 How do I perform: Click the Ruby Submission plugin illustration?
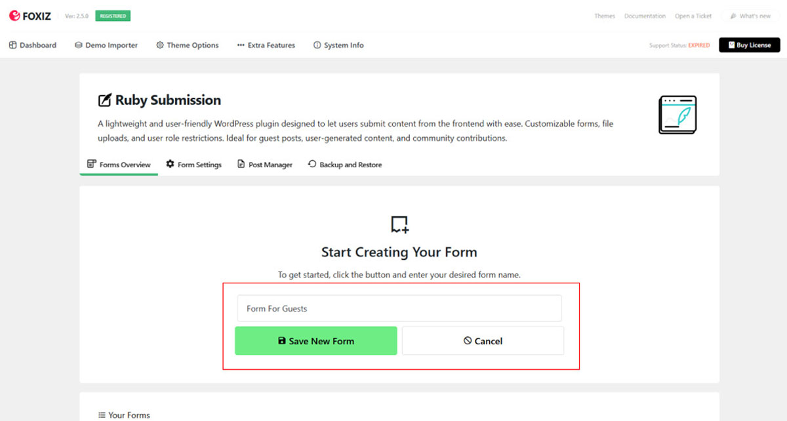coord(677,115)
